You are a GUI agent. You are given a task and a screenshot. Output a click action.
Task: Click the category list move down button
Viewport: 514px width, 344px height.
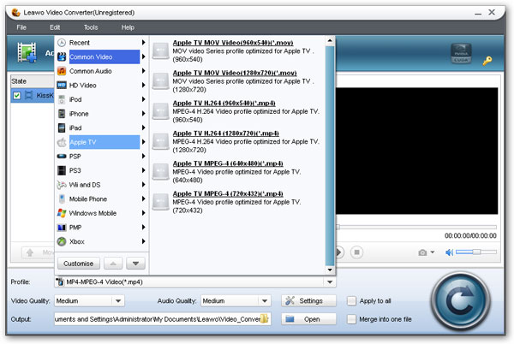pyautogui.click(x=135, y=264)
